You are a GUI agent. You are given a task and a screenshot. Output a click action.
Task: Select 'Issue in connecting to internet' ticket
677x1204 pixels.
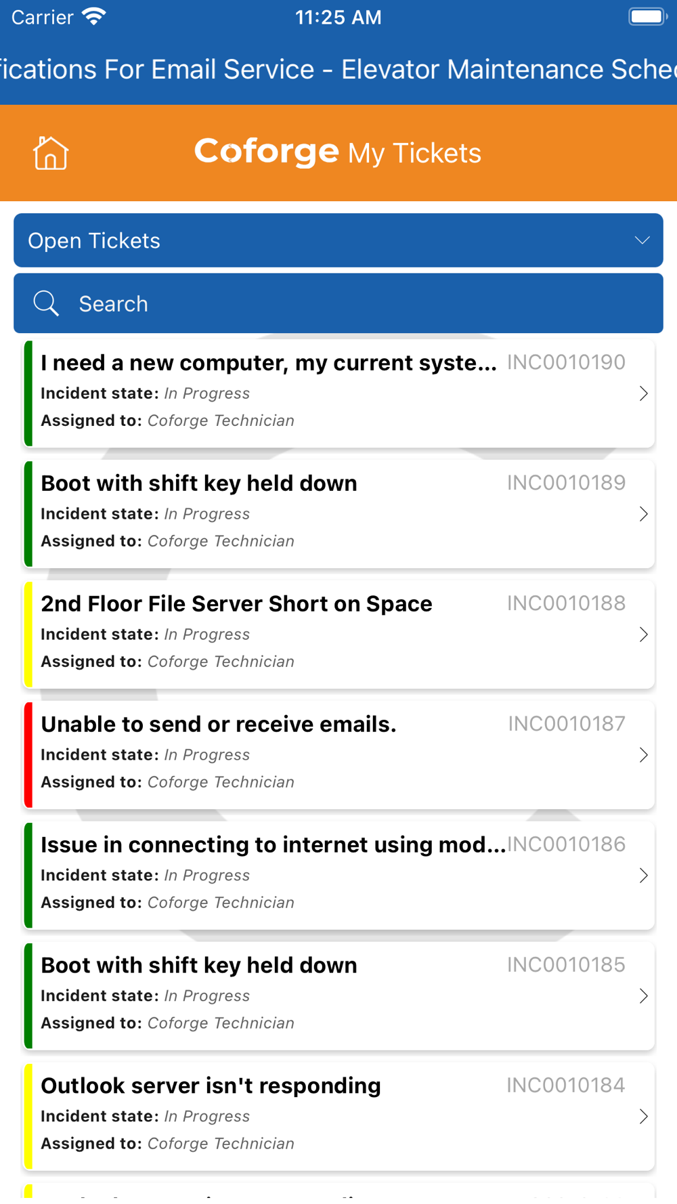[339, 876]
